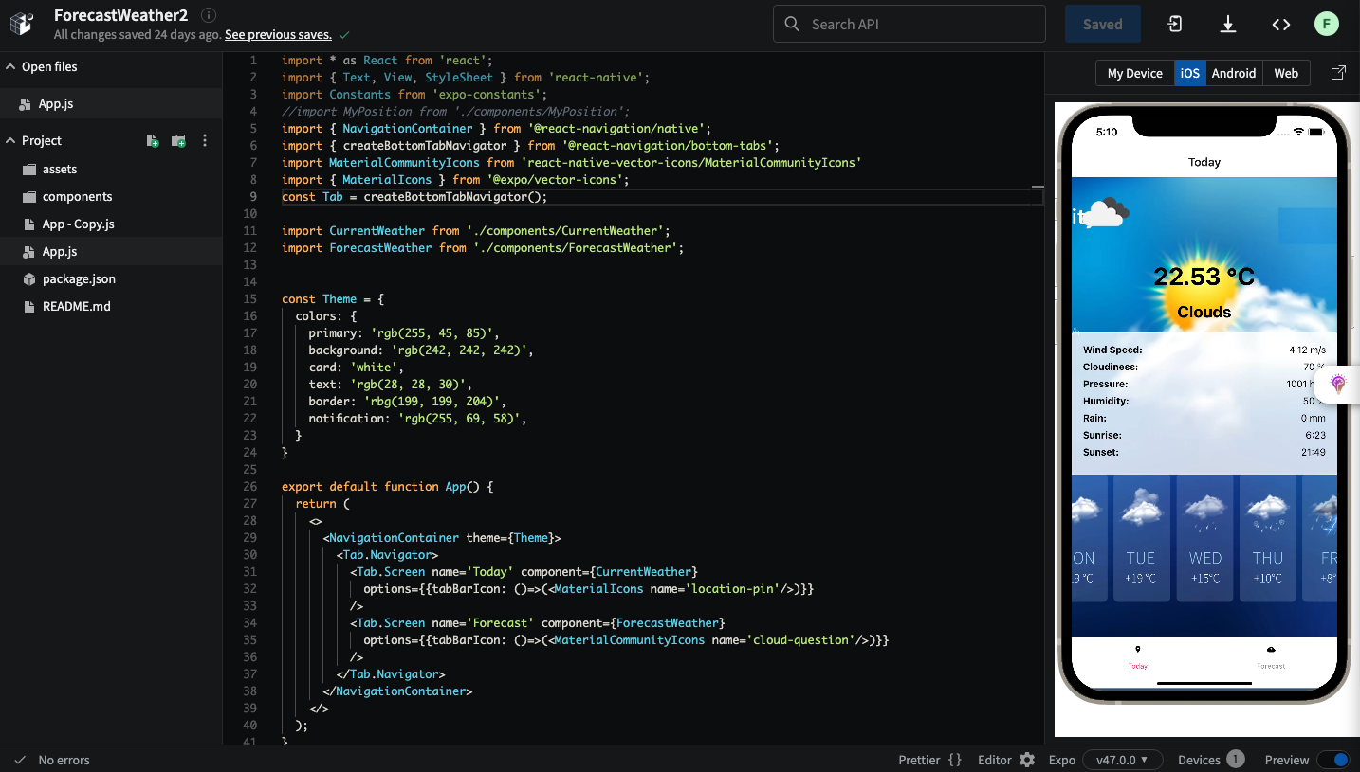The image size is (1360, 772).
Task: Open the Expo SDK version v47.0.0 dropdown
Action: (1123, 760)
